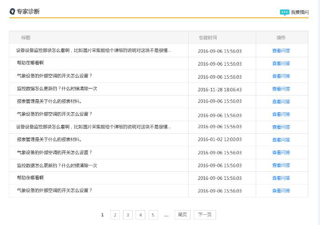Click the chat bubble icon beside 我要提问

click(x=284, y=13)
